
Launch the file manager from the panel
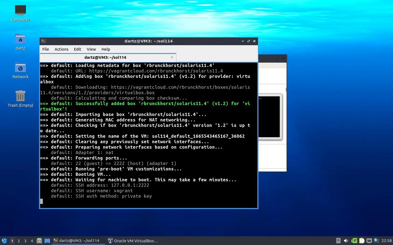pos(39,241)
